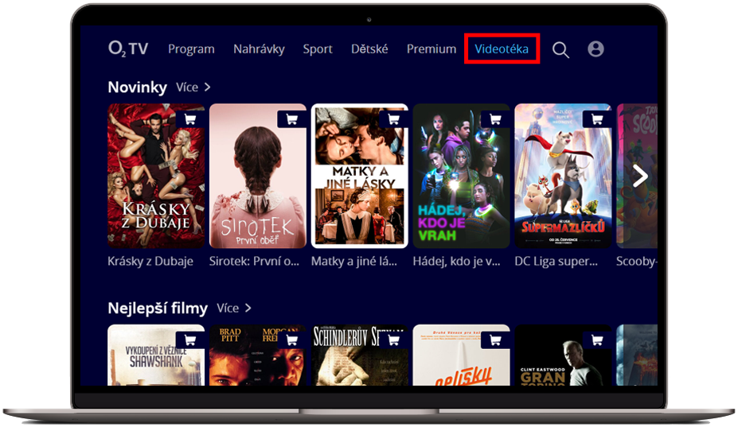Expand Novinky with the Více chevron
The height and width of the screenshot is (427, 738).
point(193,87)
